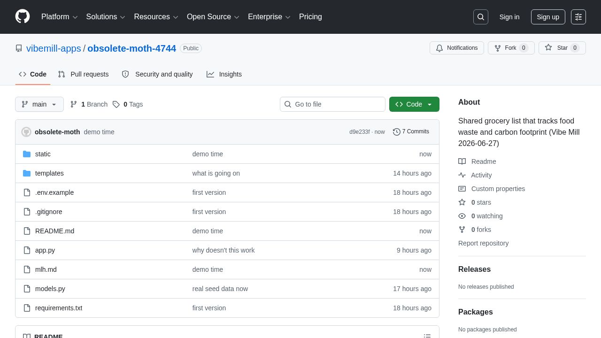Screen dimensions: 601x338
Task: Open the mlh.md file name
Action: point(46,269)
